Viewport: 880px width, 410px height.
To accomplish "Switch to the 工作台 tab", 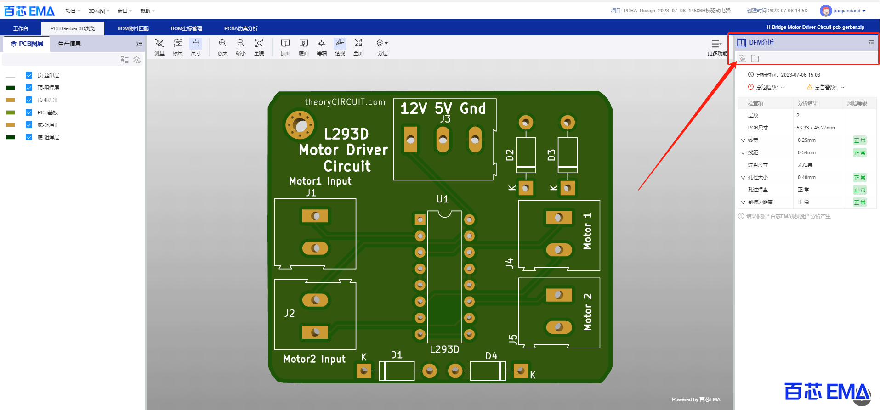I will coord(21,28).
